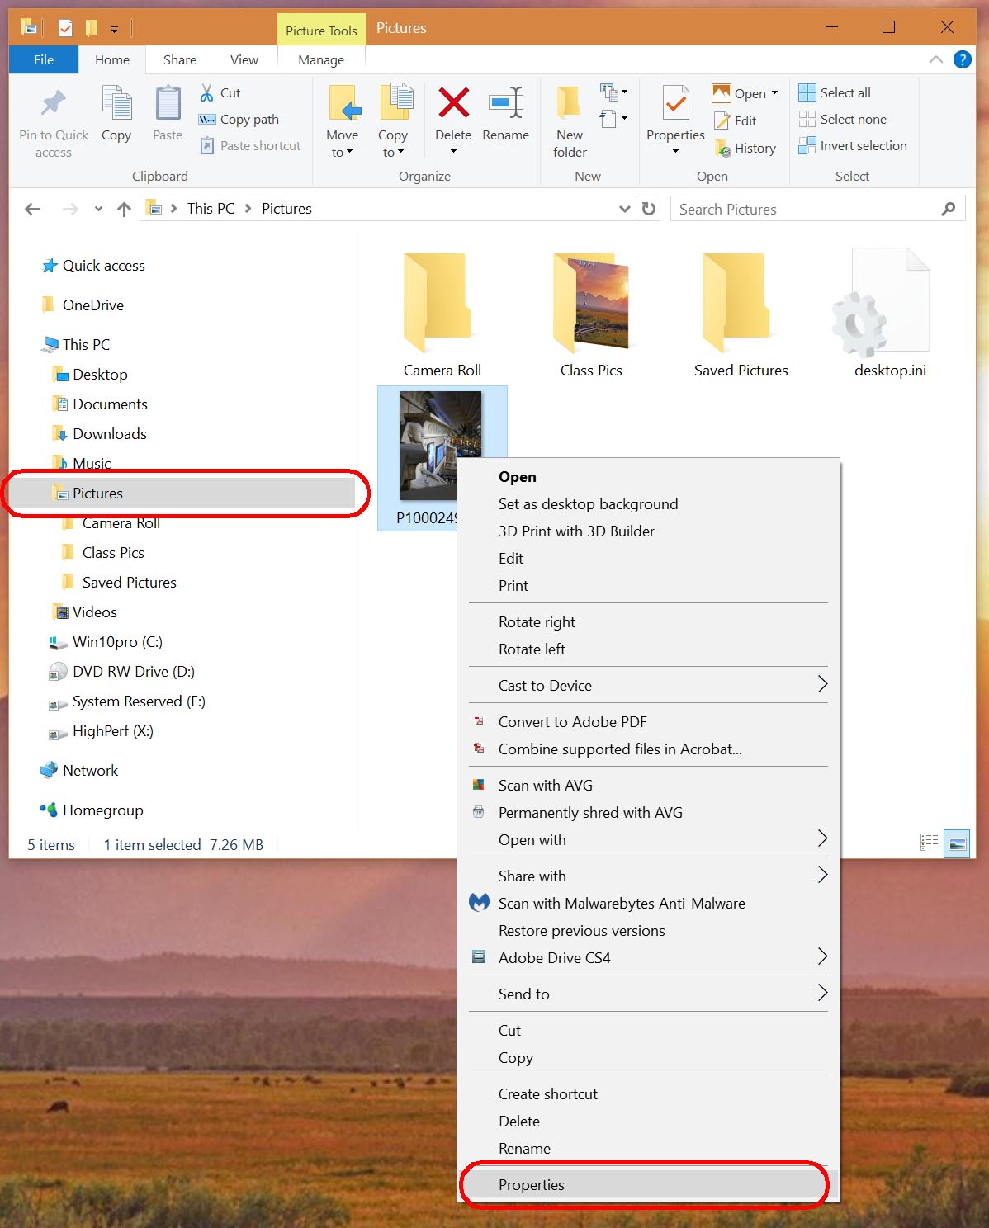
Task: Open Win10pro (C:) drive in tree
Action: (117, 642)
